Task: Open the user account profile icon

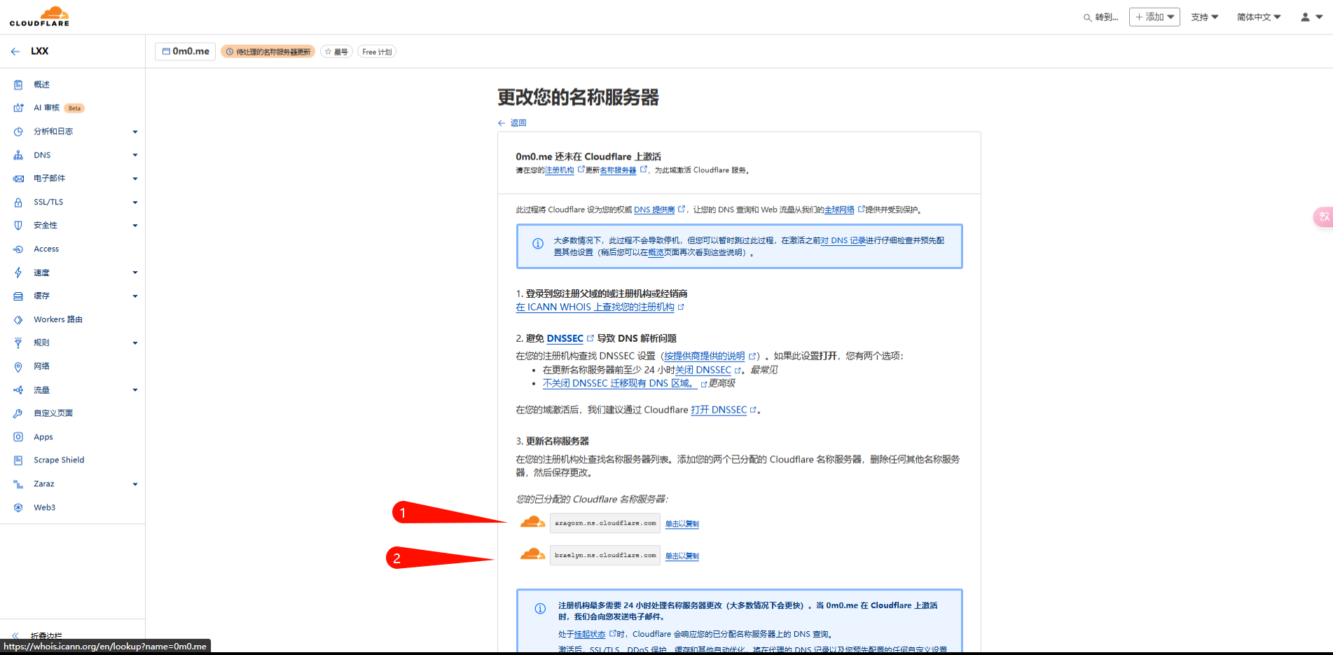Action: tap(1305, 17)
